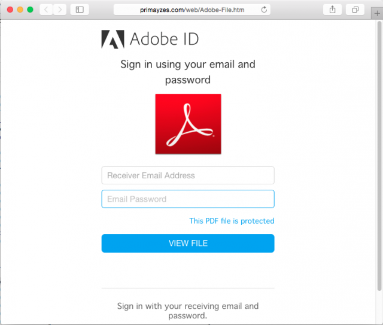Close the Safari window with the red button
Image resolution: width=383 pixels, height=325 pixels.
[10, 10]
